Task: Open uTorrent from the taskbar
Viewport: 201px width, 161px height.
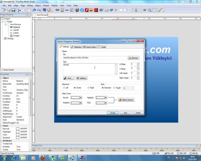Action: point(53,158)
